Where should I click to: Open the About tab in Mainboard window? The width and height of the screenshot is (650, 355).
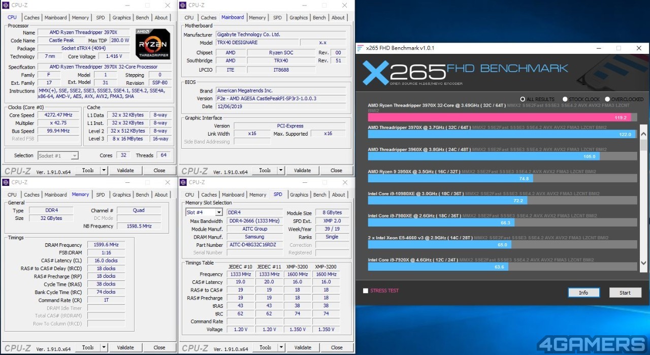[338, 18]
